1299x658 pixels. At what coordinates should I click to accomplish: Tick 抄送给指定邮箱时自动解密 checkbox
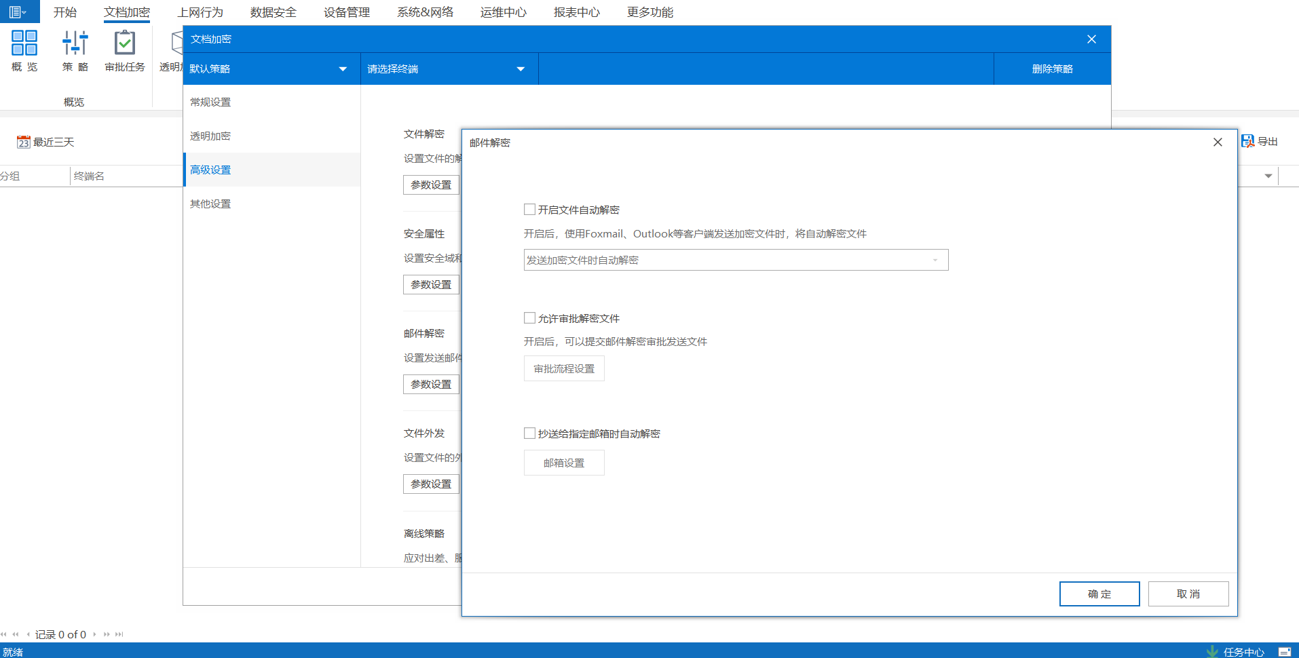click(x=529, y=433)
